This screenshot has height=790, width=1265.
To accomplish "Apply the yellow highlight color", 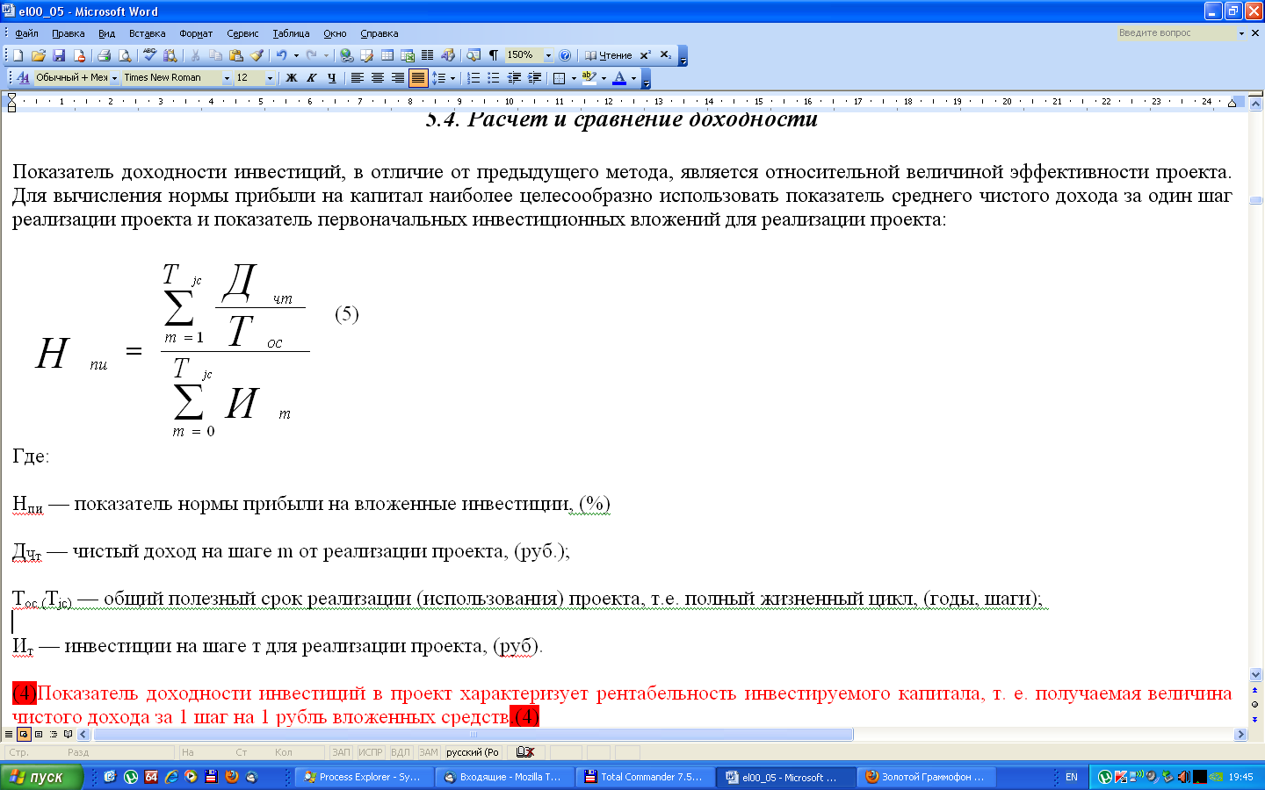I will tap(589, 78).
